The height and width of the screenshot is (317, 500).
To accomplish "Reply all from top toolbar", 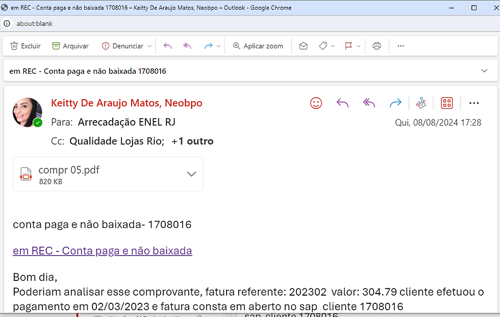I will tap(188, 46).
